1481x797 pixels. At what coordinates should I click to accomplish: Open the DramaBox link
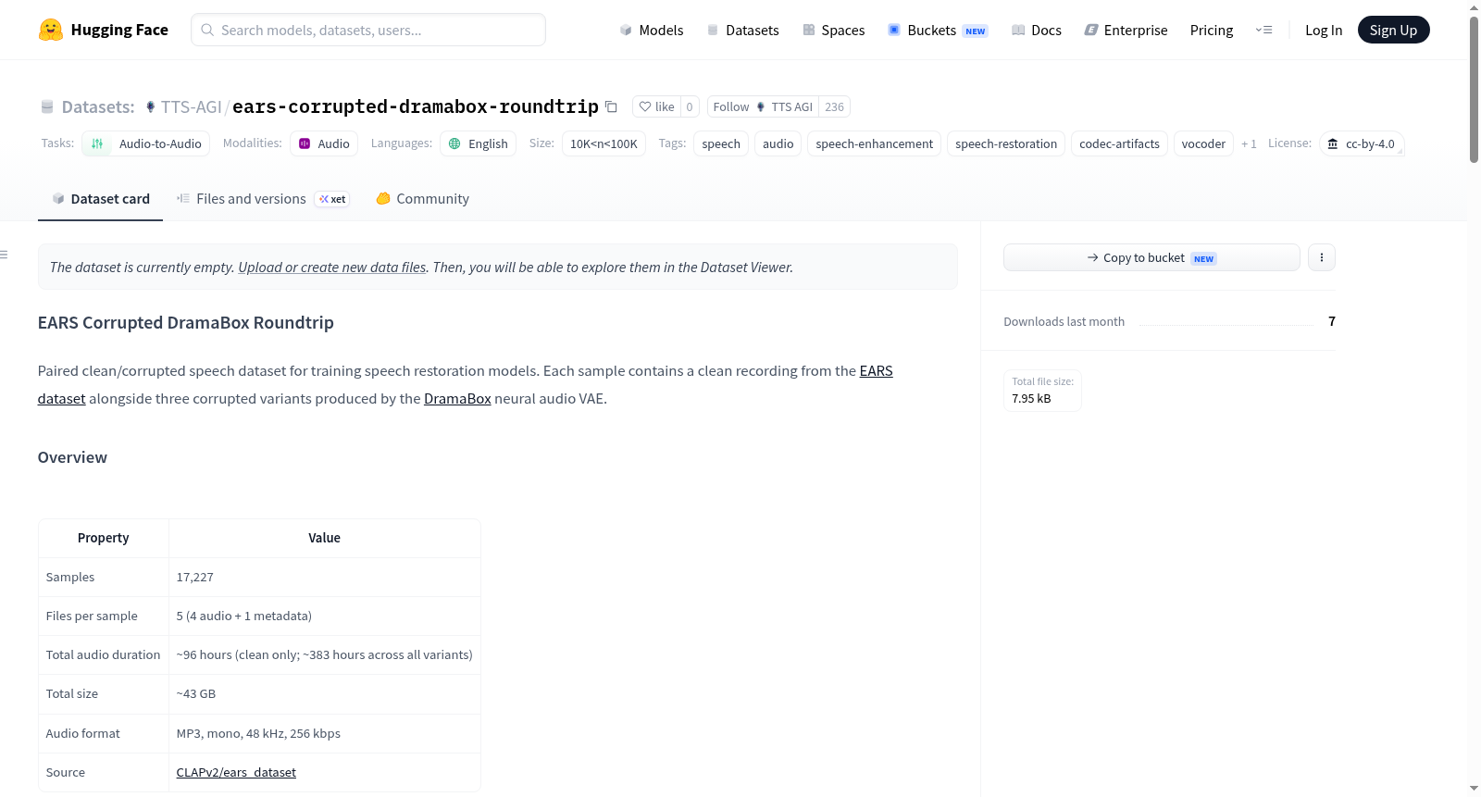pyautogui.click(x=457, y=399)
